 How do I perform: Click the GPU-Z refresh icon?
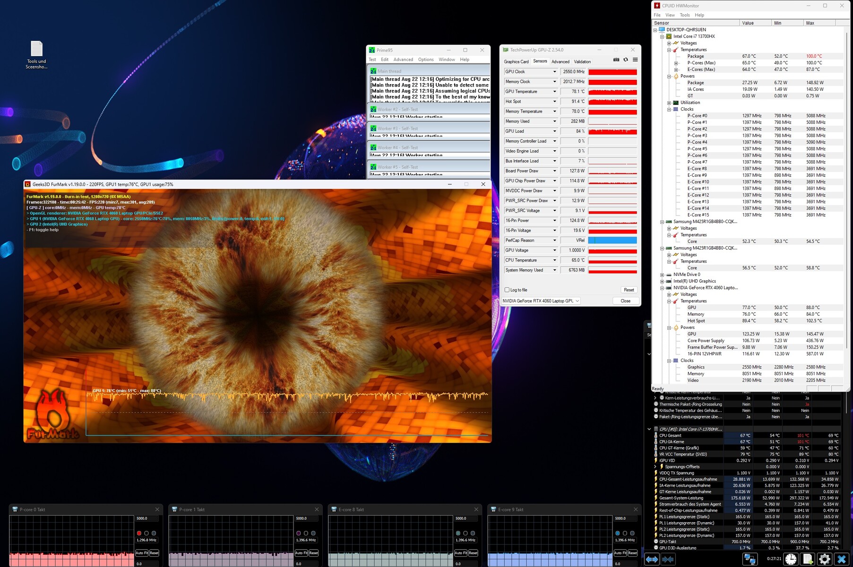coord(626,60)
